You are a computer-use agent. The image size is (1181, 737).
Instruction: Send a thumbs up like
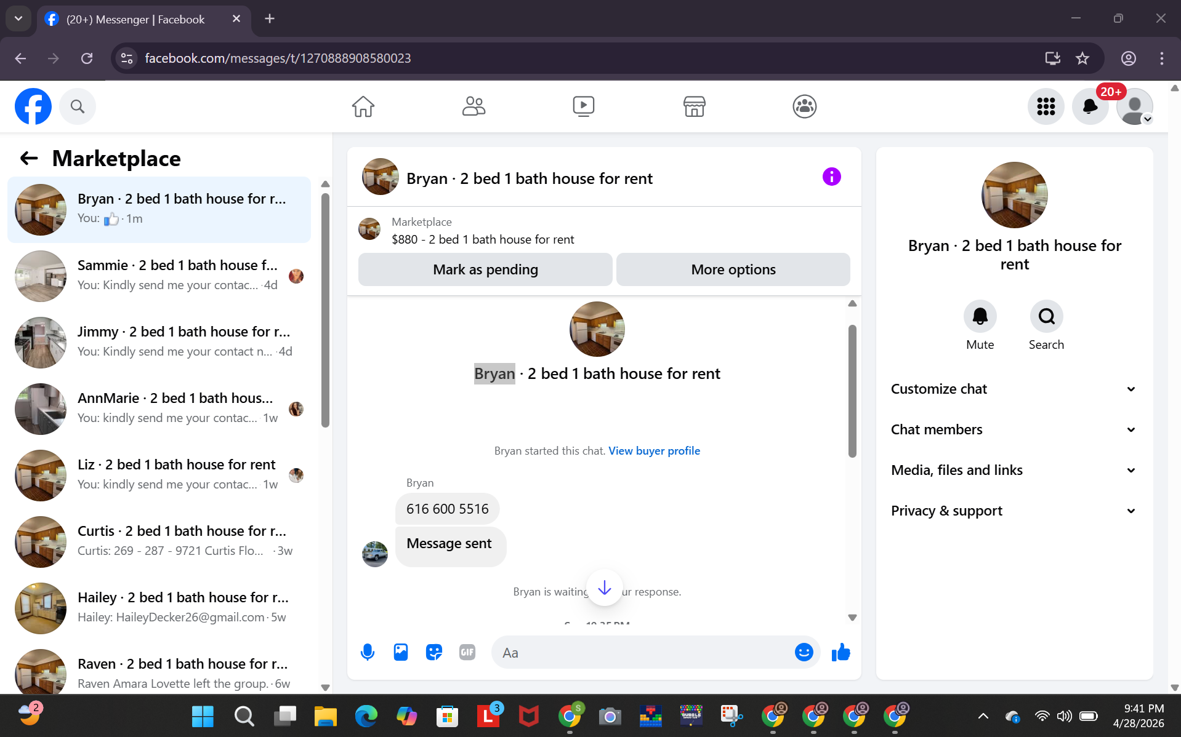(840, 652)
